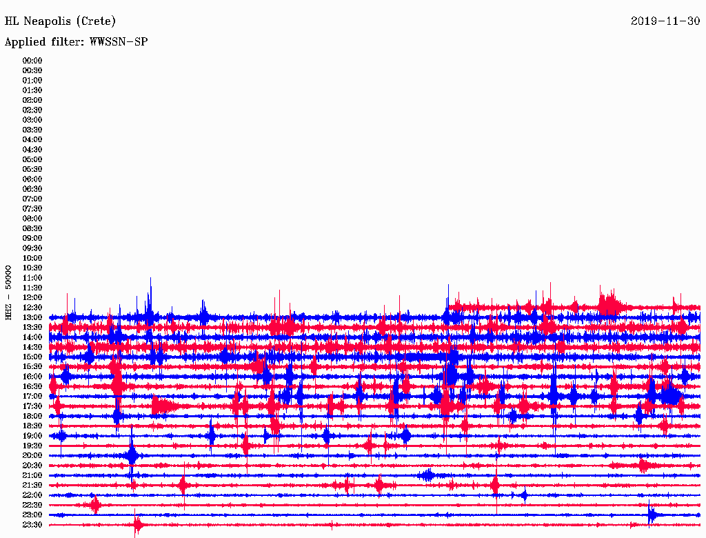Select the 20:00 time label
The width and height of the screenshot is (706, 538).
[x=32, y=455]
